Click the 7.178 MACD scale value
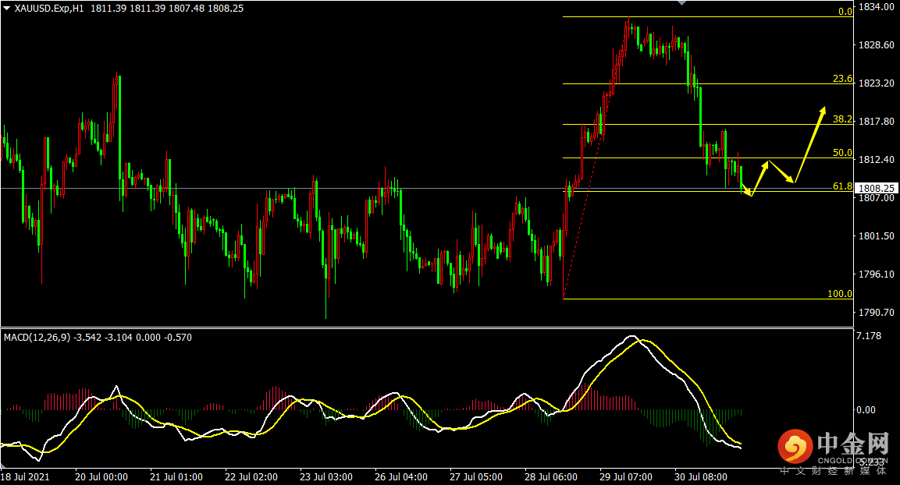 869,335
